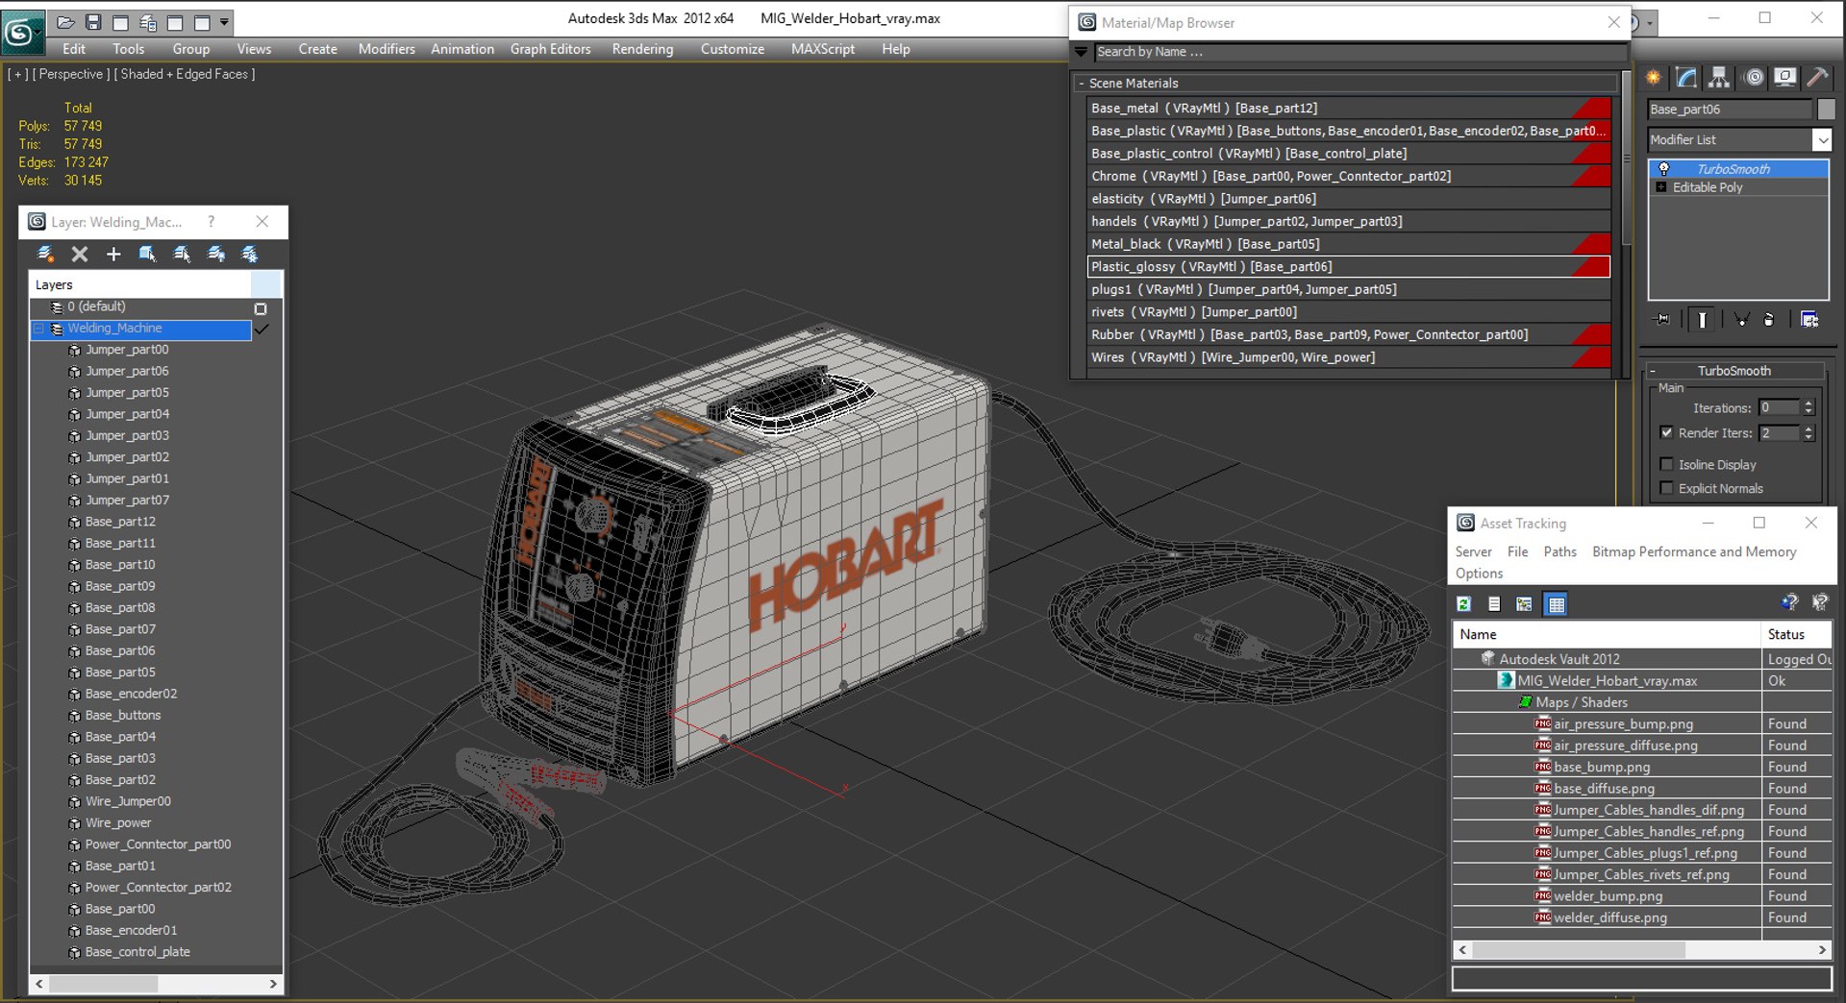
Task: Click the viewport [+] general label
Action: (x=18, y=74)
